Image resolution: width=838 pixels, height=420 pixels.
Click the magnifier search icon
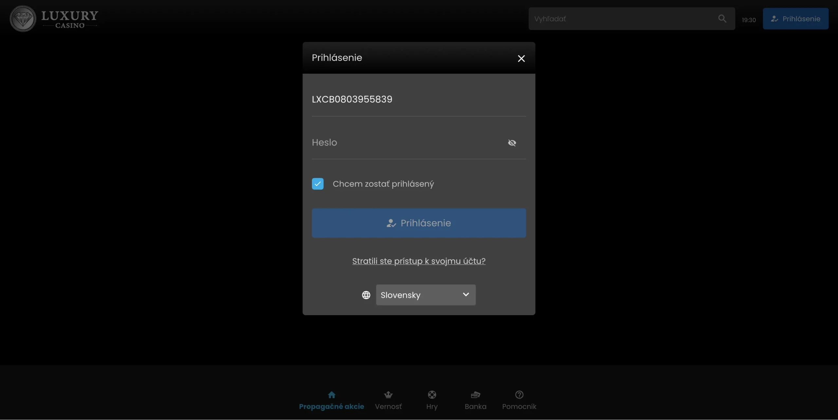click(x=722, y=19)
